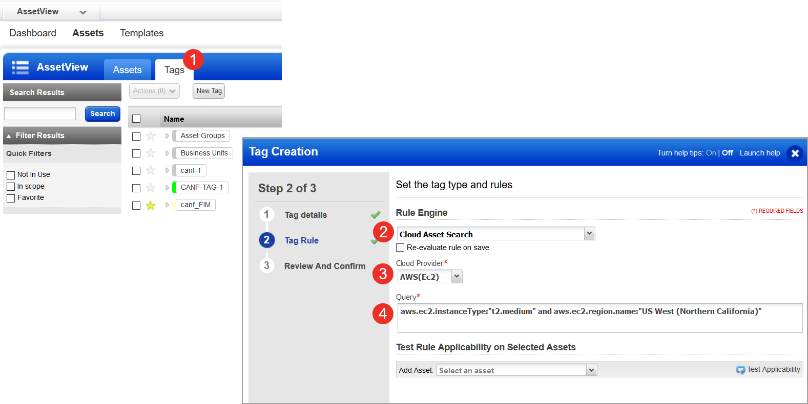Click the star icon beside Business Units
This screenshot has width=808, height=404.
[151, 153]
